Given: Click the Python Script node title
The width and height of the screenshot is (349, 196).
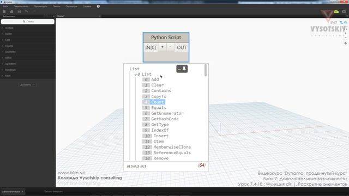Looking at the screenshot, I should pos(166,38).
